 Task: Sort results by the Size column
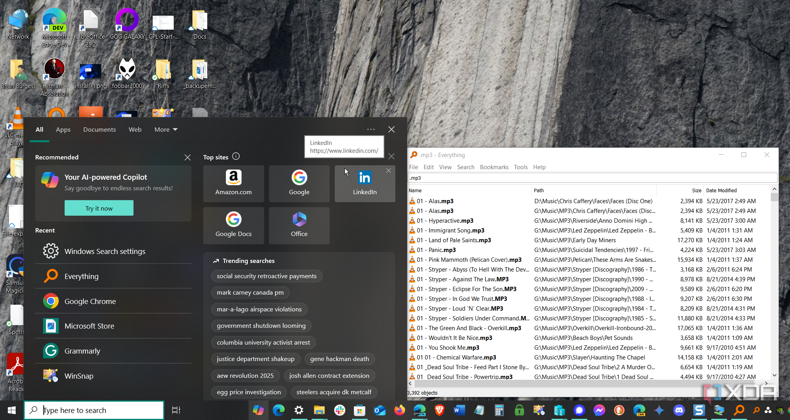[x=696, y=190]
